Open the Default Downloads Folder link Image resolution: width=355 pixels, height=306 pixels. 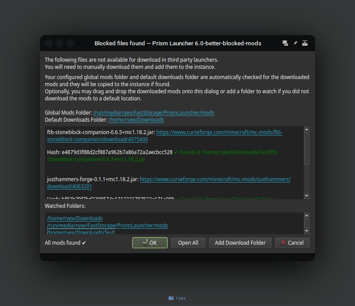coord(136,120)
